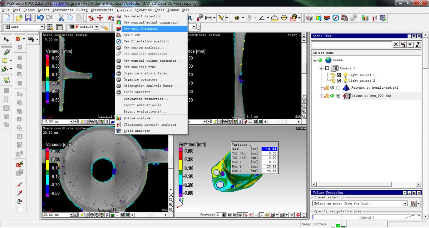Click the clear filter X icon in Scene Tree
This screenshot has height=228, width=429.
click(x=396, y=45)
